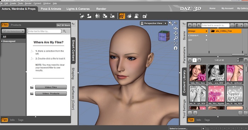Open the Shaping side tab

pyautogui.click(x=73, y=73)
